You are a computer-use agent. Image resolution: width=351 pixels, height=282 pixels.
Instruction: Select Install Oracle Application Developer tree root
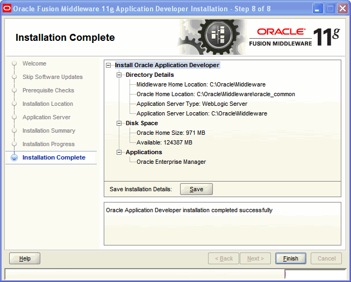[x=167, y=65]
